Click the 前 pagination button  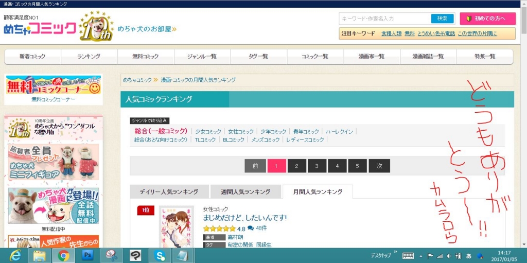pos(255,166)
